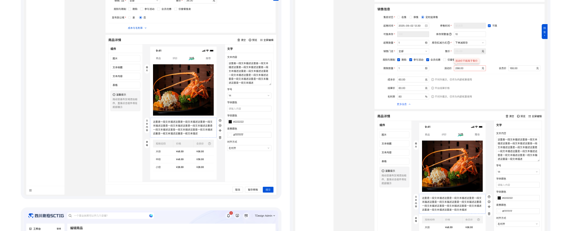Screen dimensions: 567x231
Task: Select 是 for 发布到公域
Action: pos(130,17)
